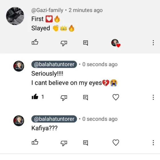
Task: Open more options for Gazi-family comment
Action: [153, 43]
